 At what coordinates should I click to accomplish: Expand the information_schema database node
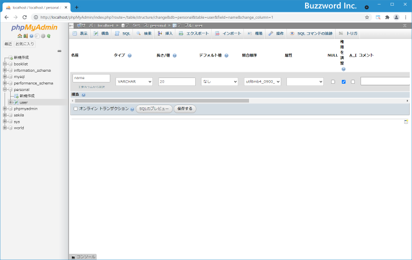click(5, 70)
